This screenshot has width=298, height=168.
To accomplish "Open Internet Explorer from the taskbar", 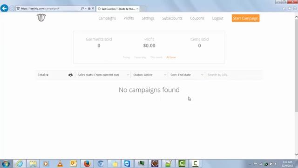I will pos(20,164).
